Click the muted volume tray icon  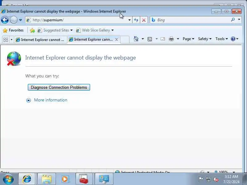pyautogui.click(x=216, y=179)
